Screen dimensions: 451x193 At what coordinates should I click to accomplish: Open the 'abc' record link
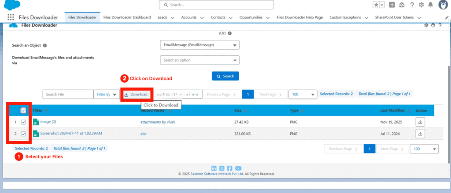coord(143,134)
